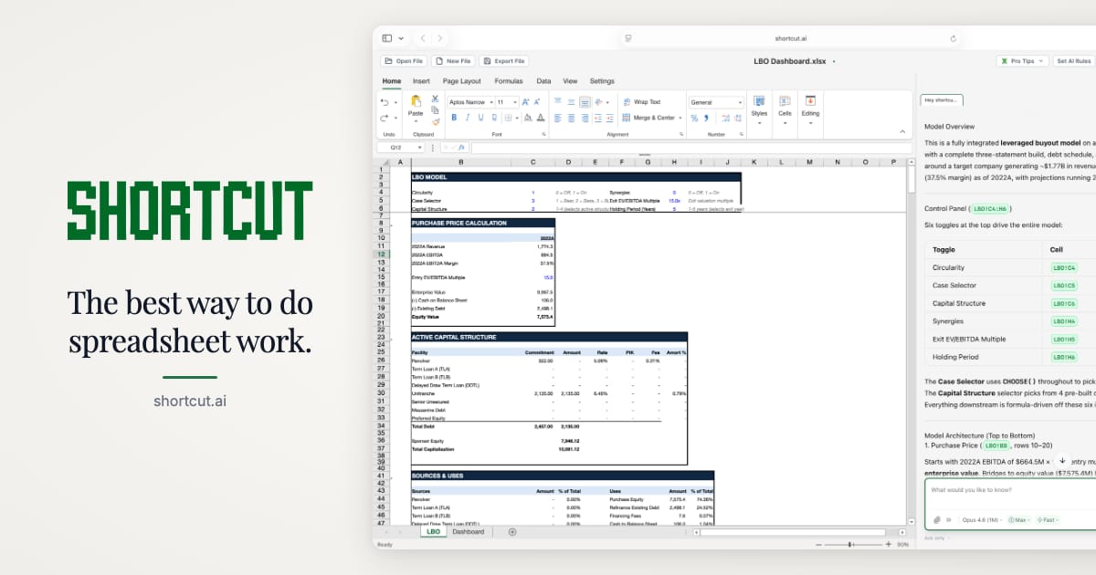
Task: Open the Styles dropdown
Action: point(759,109)
